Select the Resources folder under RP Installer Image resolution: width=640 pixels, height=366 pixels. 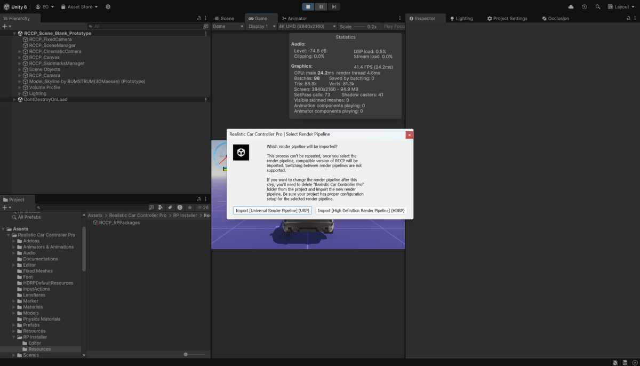pos(41,349)
